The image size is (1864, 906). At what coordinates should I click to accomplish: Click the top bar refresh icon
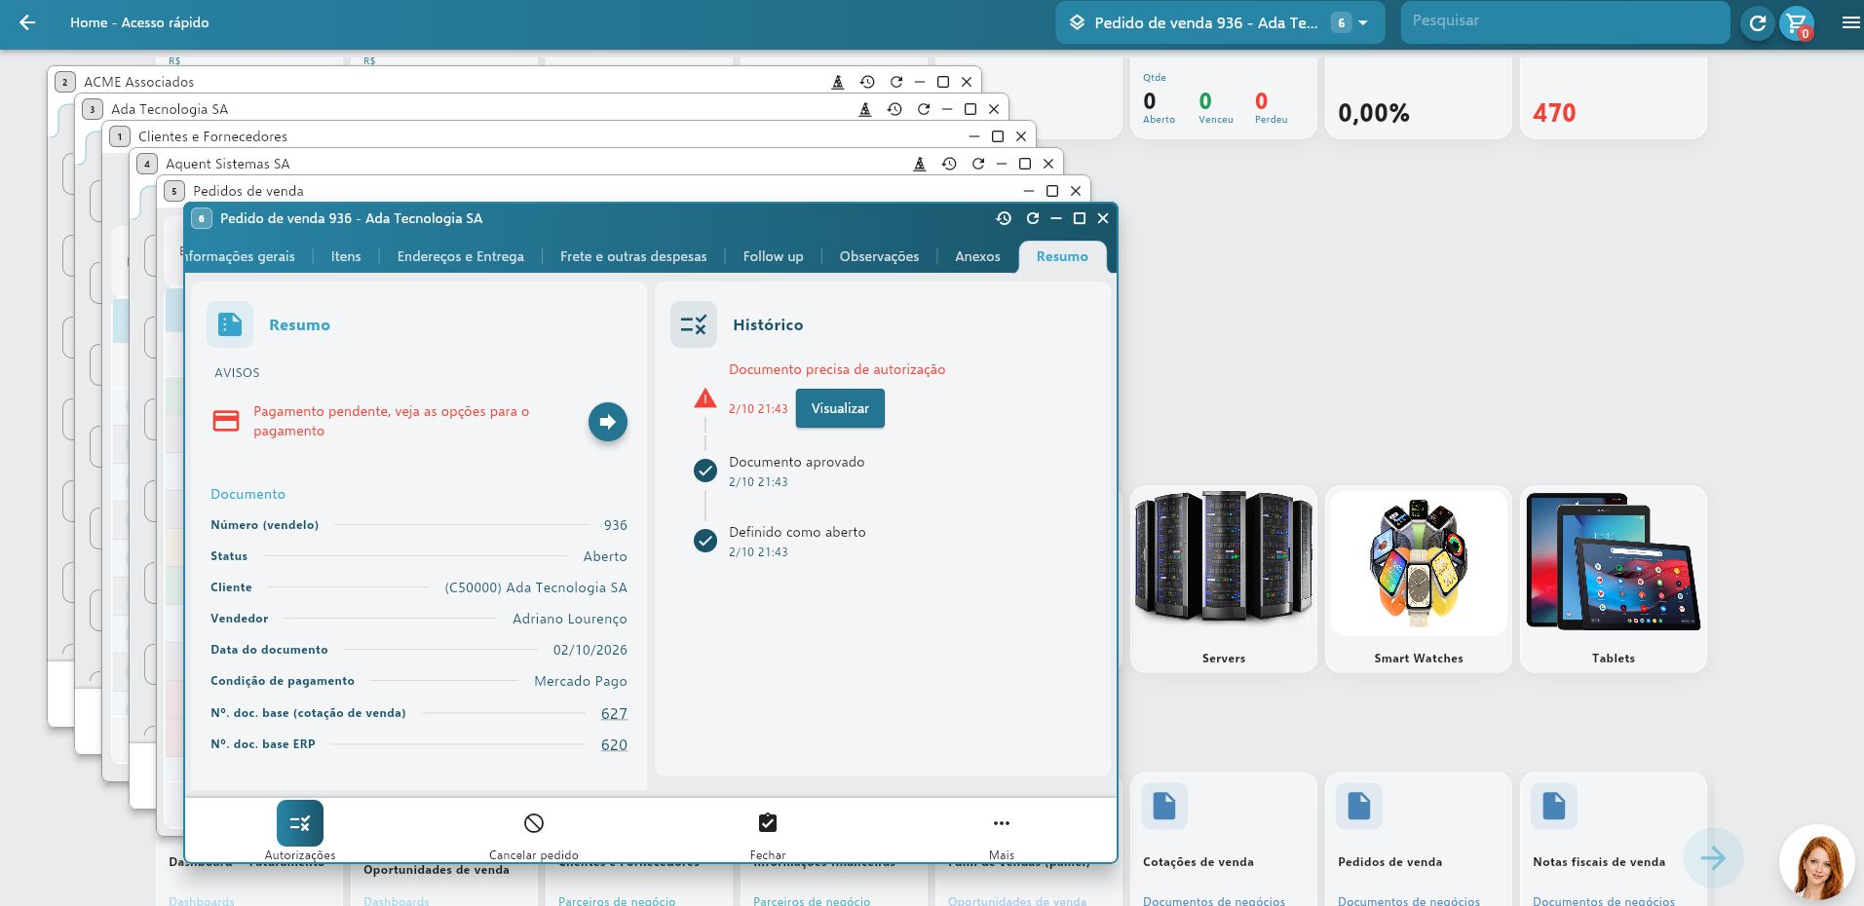pyautogui.click(x=1758, y=22)
